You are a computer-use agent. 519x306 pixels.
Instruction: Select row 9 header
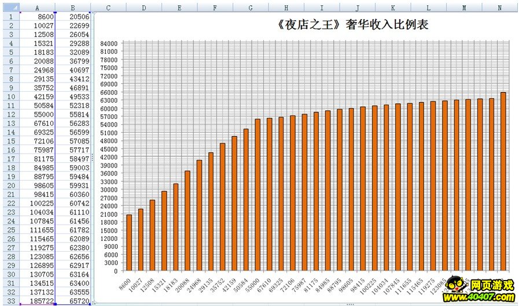click(x=11, y=88)
